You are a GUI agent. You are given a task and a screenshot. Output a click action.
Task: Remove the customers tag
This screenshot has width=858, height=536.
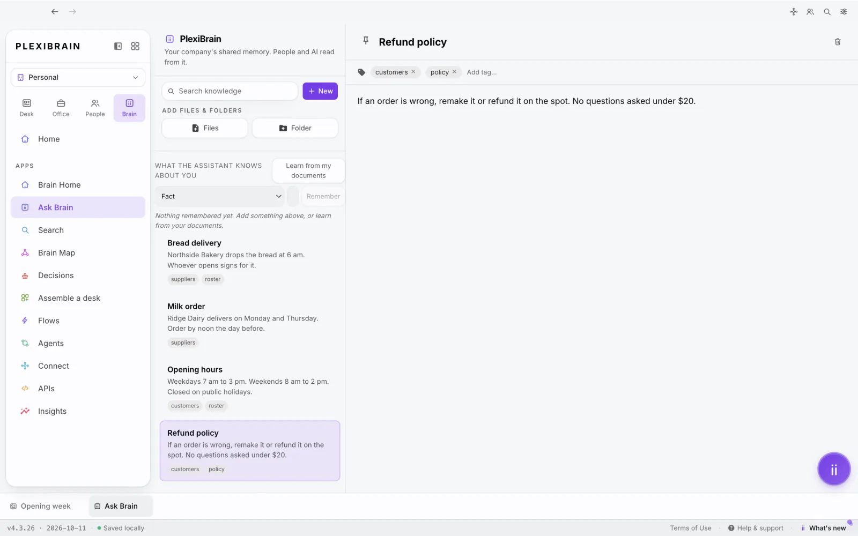click(x=413, y=72)
